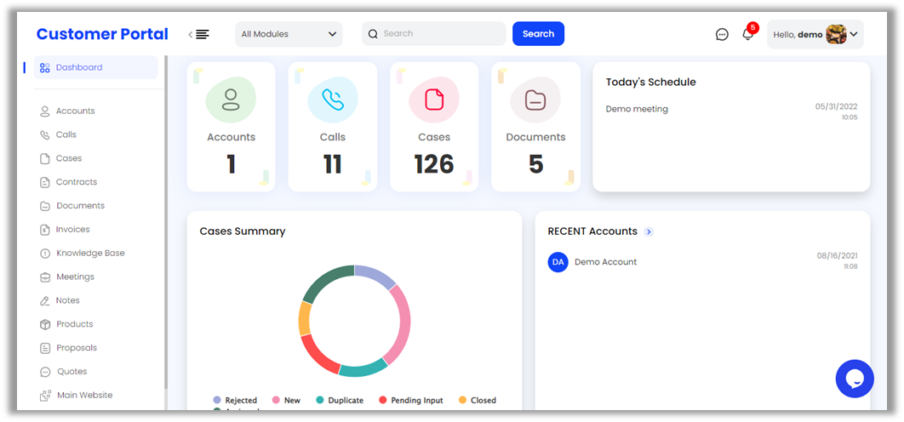Click the Documents card folder icon
The height and width of the screenshot is (422, 904).
pos(535,100)
